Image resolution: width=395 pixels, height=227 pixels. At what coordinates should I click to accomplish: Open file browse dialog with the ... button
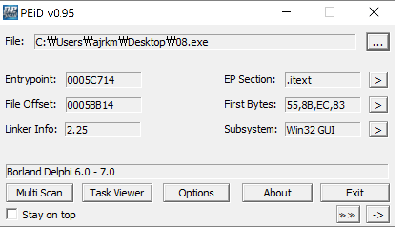[377, 42]
